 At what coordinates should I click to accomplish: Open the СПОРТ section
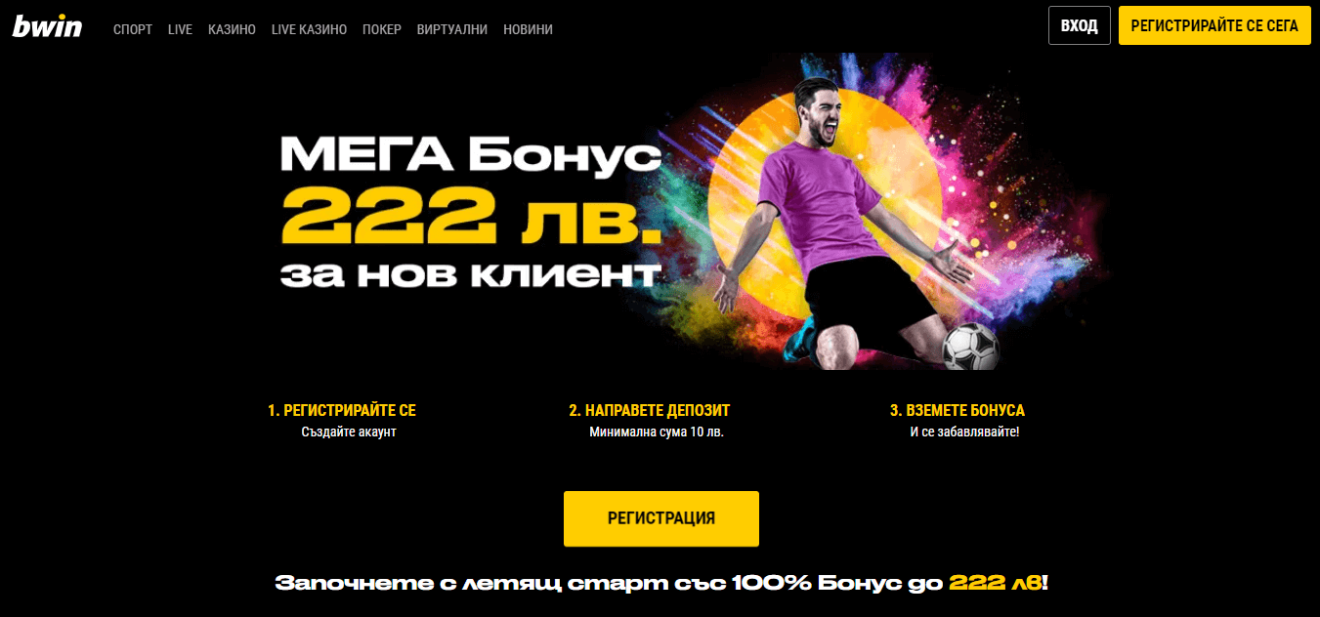[x=133, y=29]
